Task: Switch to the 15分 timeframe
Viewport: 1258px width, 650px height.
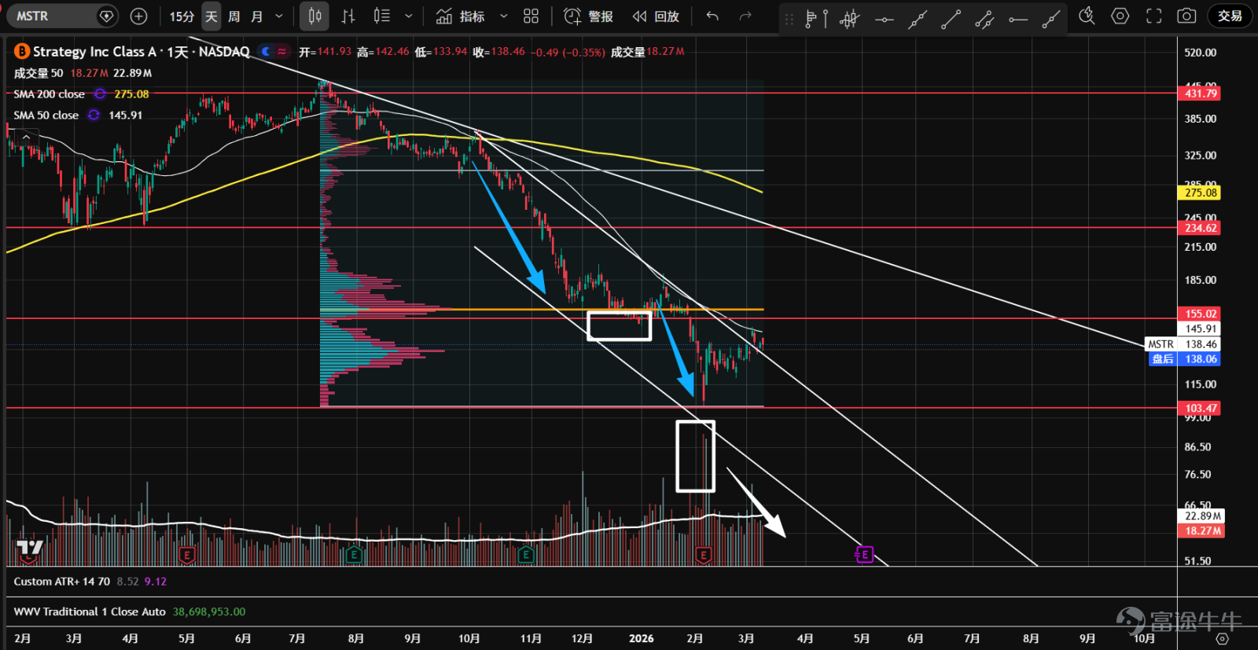Action: point(182,16)
